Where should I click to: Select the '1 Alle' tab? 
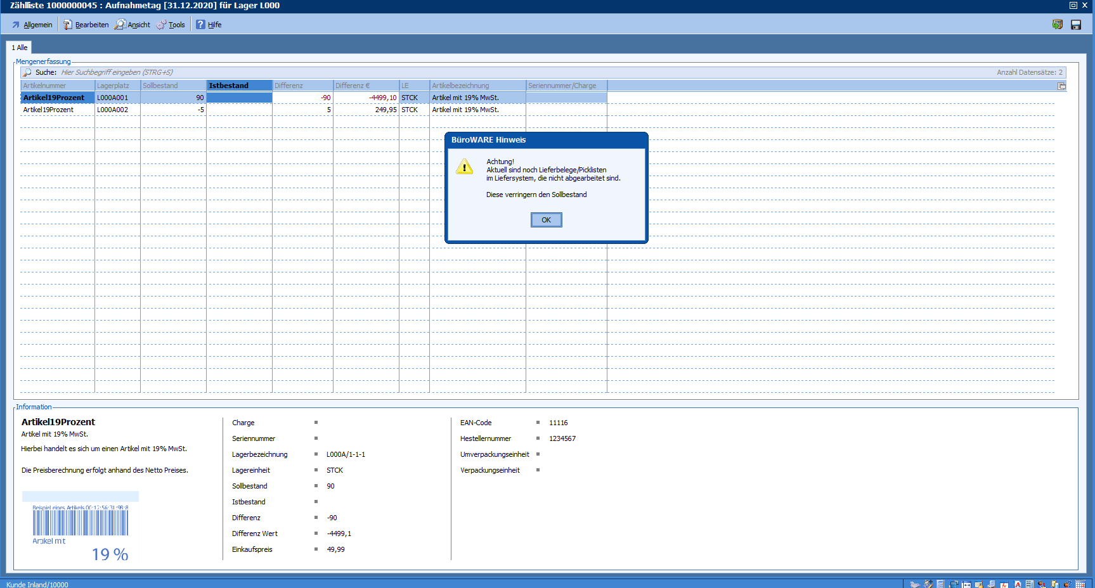point(19,48)
